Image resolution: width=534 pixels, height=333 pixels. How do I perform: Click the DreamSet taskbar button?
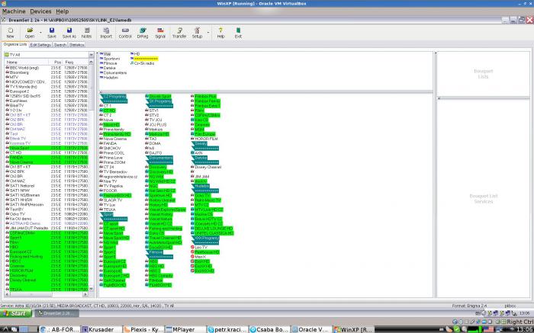tap(56, 313)
